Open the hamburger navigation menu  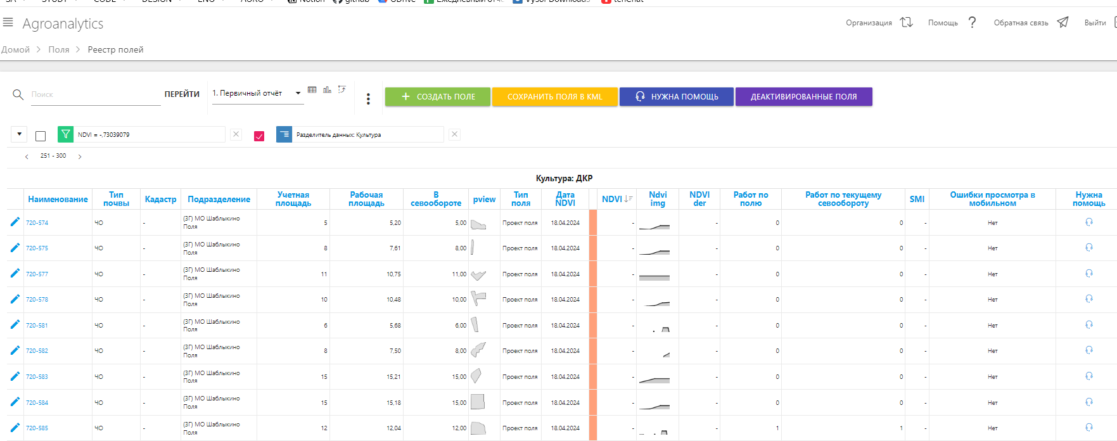[8, 23]
